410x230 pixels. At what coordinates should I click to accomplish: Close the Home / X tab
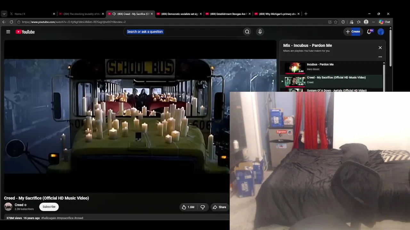(54, 14)
